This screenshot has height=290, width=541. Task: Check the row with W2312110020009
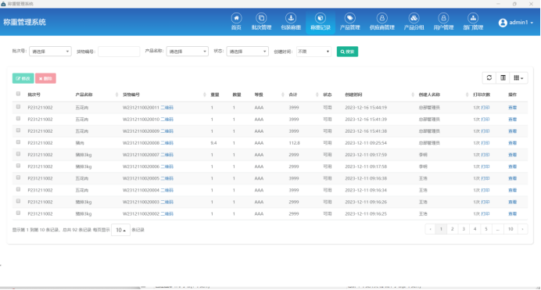tap(18, 131)
